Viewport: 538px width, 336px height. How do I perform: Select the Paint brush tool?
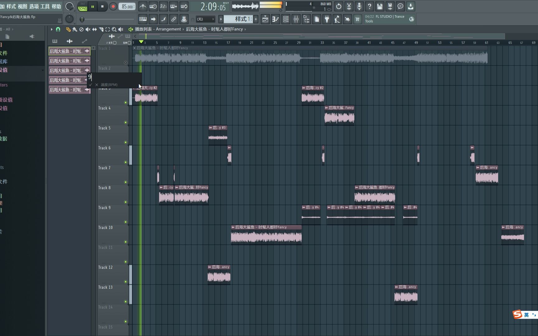[x=75, y=29]
